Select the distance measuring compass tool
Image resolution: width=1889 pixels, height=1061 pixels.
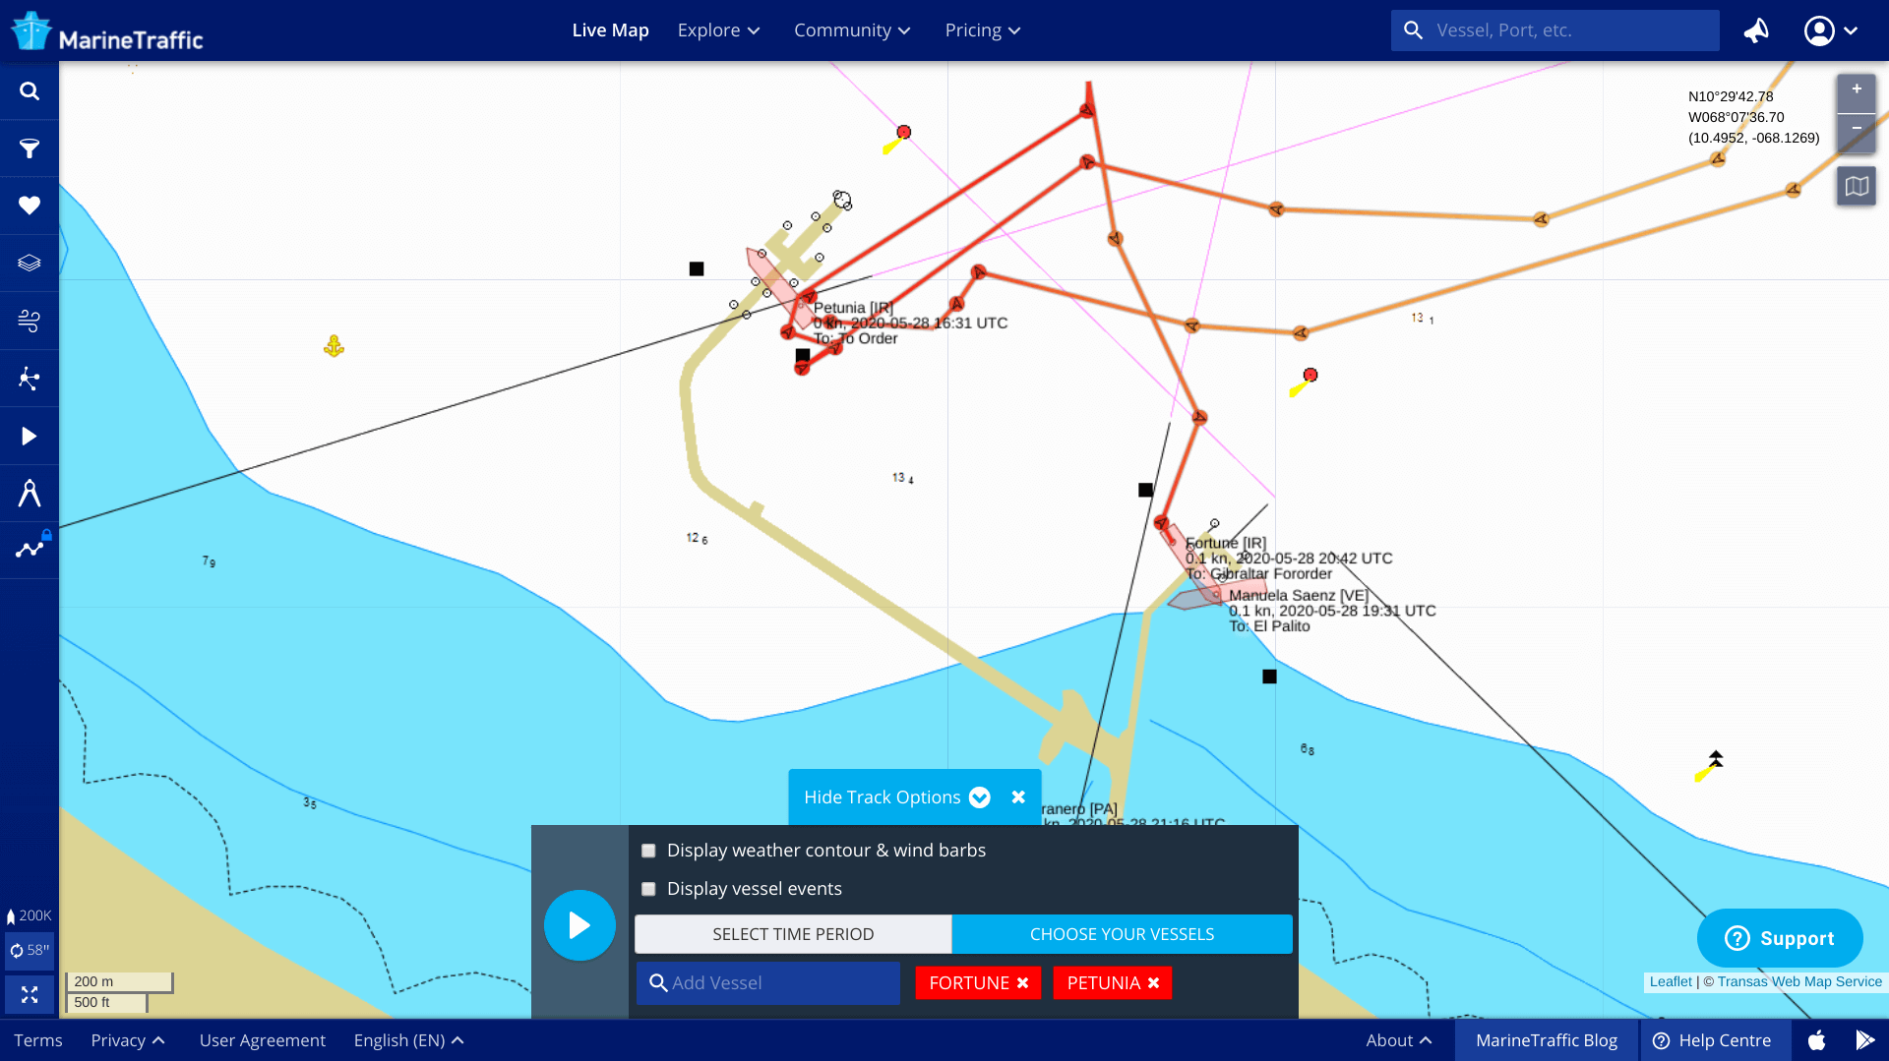coord(30,493)
